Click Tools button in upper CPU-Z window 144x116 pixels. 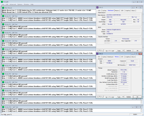coord(119,50)
